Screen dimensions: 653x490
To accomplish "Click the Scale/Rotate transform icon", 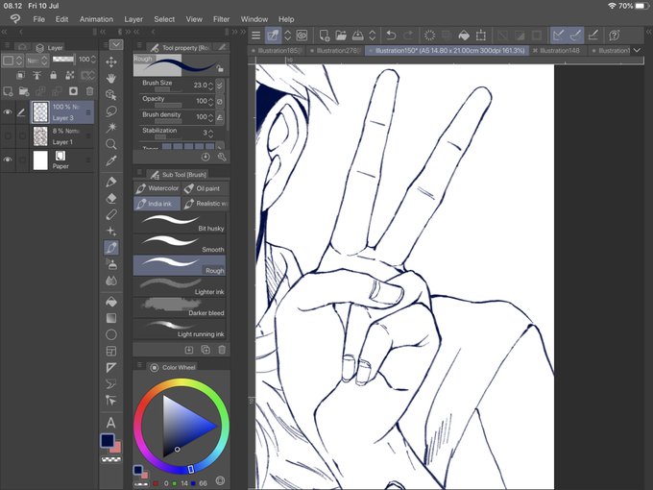I will (x=480, y=36).
